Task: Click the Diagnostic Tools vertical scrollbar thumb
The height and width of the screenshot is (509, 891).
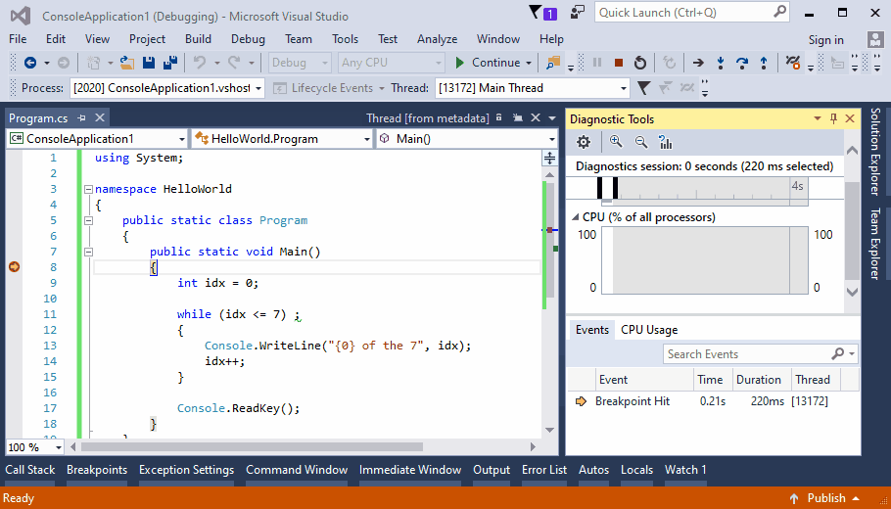Action: [x=852, y=231]
